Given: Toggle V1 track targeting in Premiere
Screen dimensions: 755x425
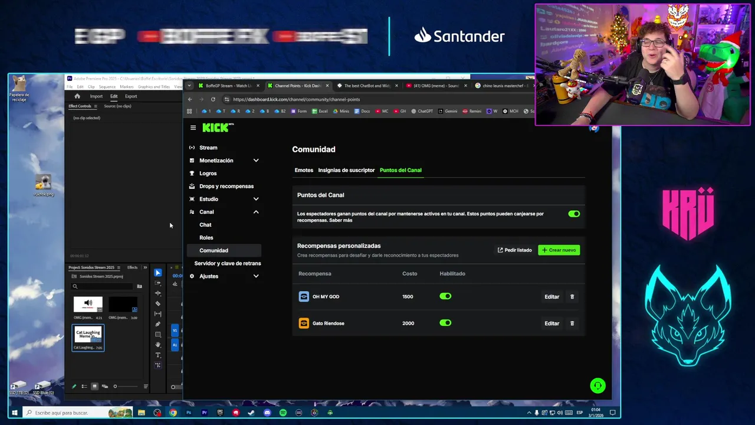Looking at the screenshot, I should pyautogui.click(x=175, y=331).
